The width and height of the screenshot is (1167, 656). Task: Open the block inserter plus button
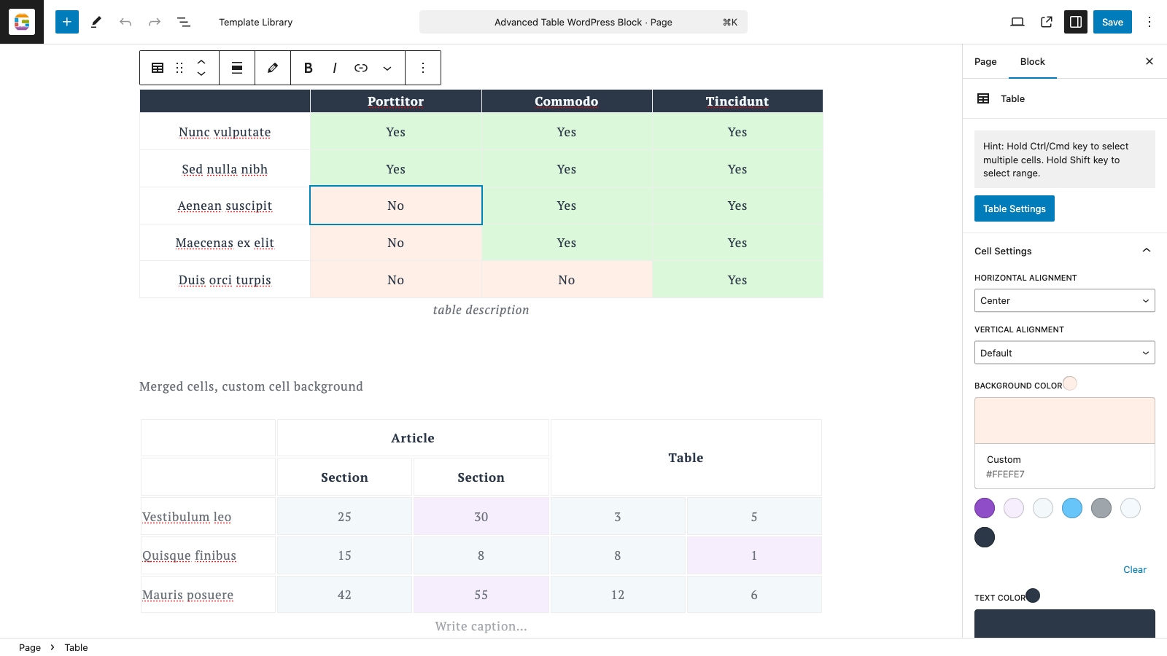pos(66,22)
